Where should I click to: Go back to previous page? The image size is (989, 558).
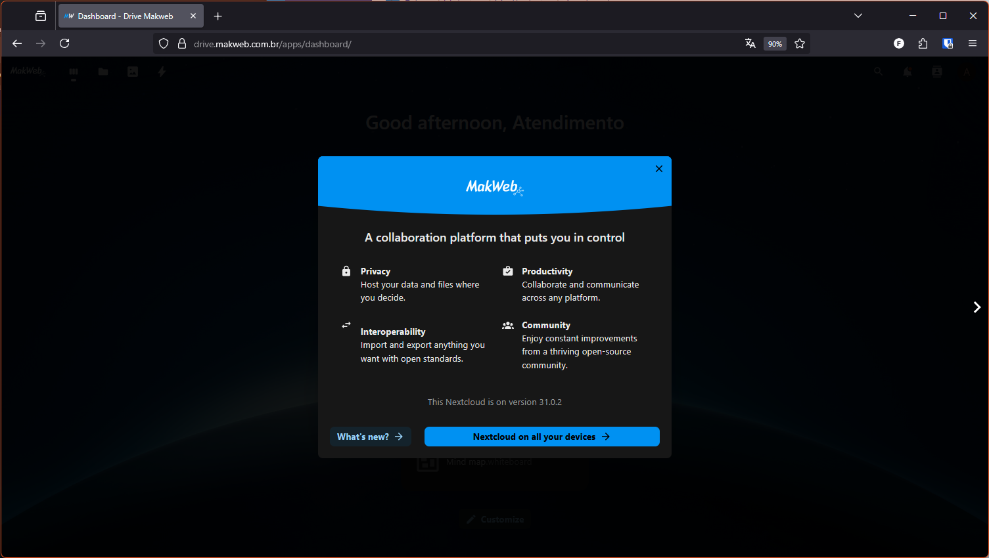tap(17, 43)
